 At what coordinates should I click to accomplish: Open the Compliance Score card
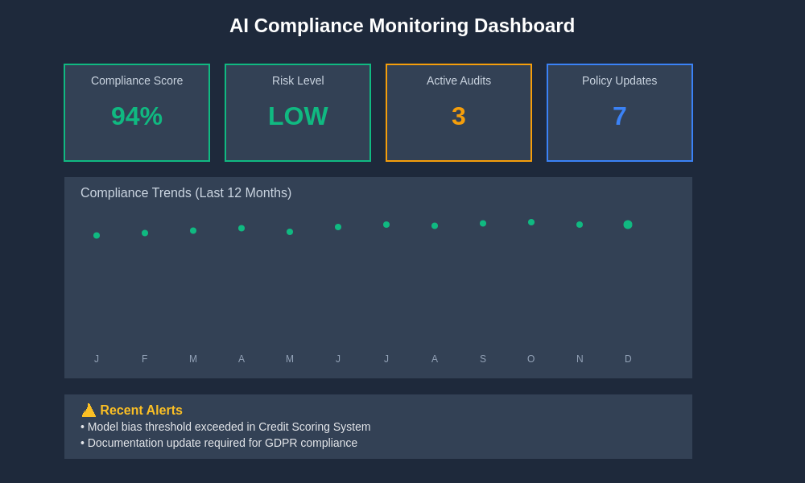pos(137,113)
